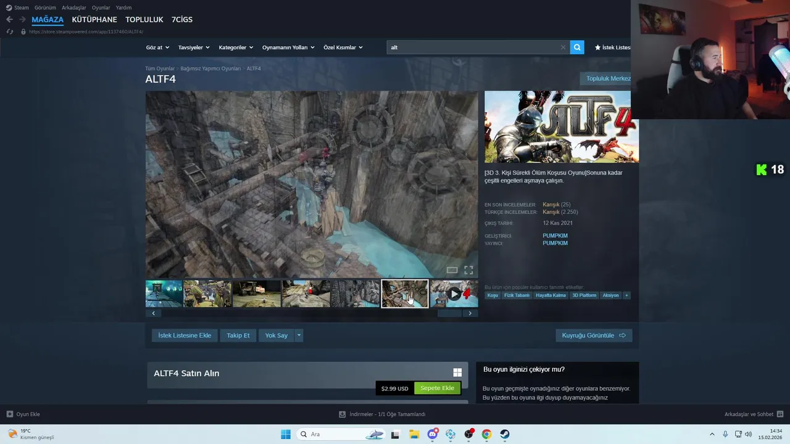
Task: Click the Steam forward navigation arrow
Action: tap(22, 20)
